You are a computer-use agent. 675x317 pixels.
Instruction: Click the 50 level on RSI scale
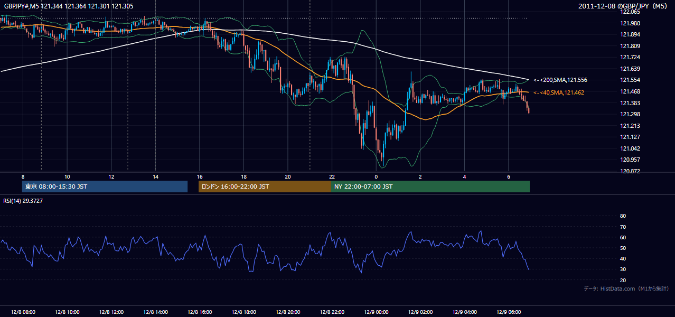tap(623, 248)
